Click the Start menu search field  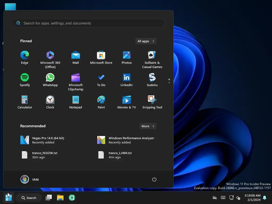coord(88,23)
